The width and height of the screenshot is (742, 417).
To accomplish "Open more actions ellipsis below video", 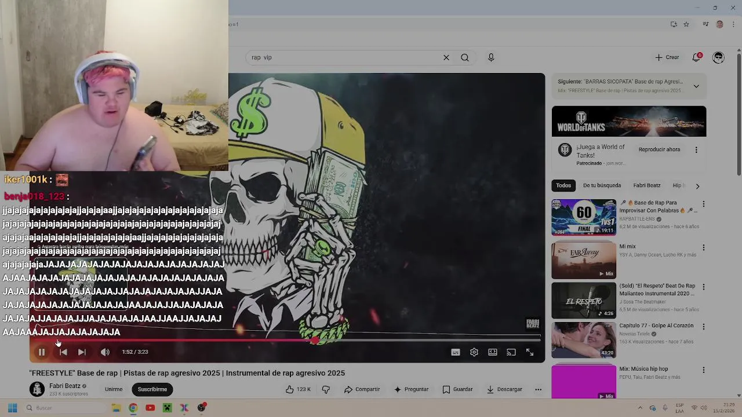I will click(538, 389).
